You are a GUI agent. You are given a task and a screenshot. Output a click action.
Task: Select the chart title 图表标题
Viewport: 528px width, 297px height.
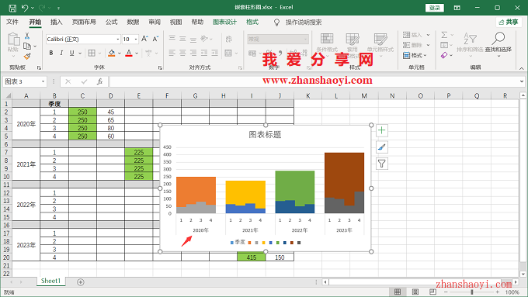click(265, 134)
